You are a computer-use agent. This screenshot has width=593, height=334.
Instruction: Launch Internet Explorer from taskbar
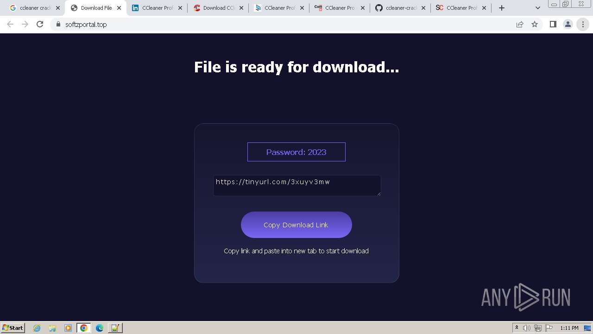coord(37,328)
